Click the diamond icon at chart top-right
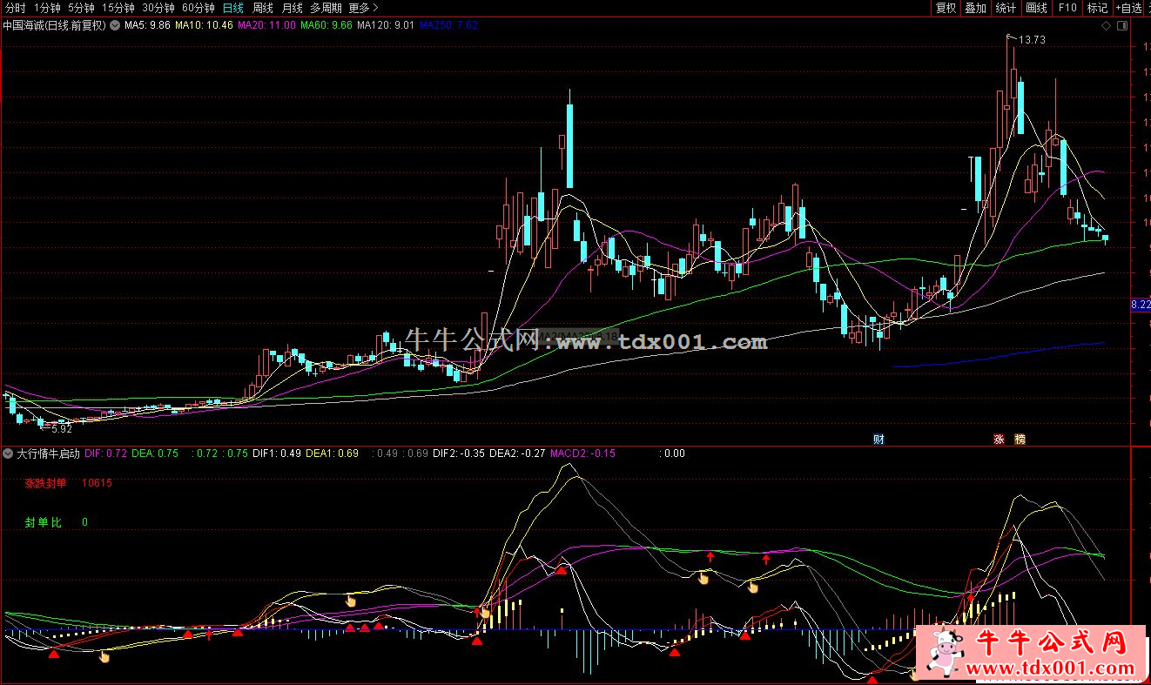The width and height of the screenshot is (1151, 685). pos(1106,26)
